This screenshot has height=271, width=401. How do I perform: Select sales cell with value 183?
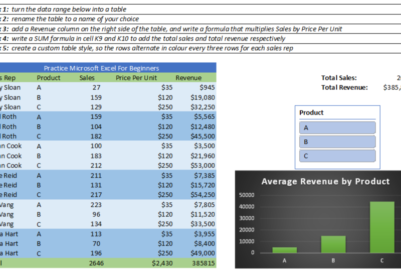pos(96,156)
